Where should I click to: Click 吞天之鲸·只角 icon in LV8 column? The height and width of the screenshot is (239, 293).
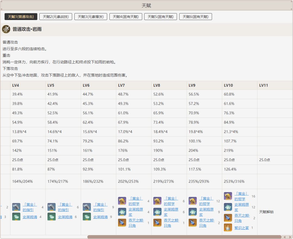tap(158, 223)
